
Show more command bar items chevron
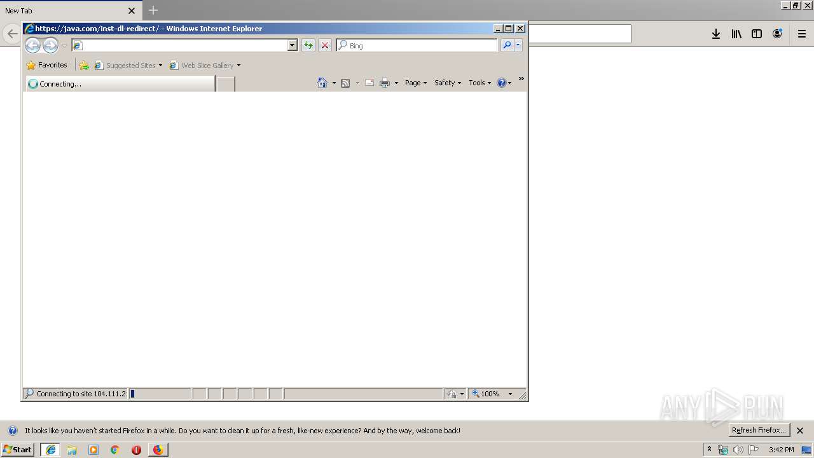521,79
